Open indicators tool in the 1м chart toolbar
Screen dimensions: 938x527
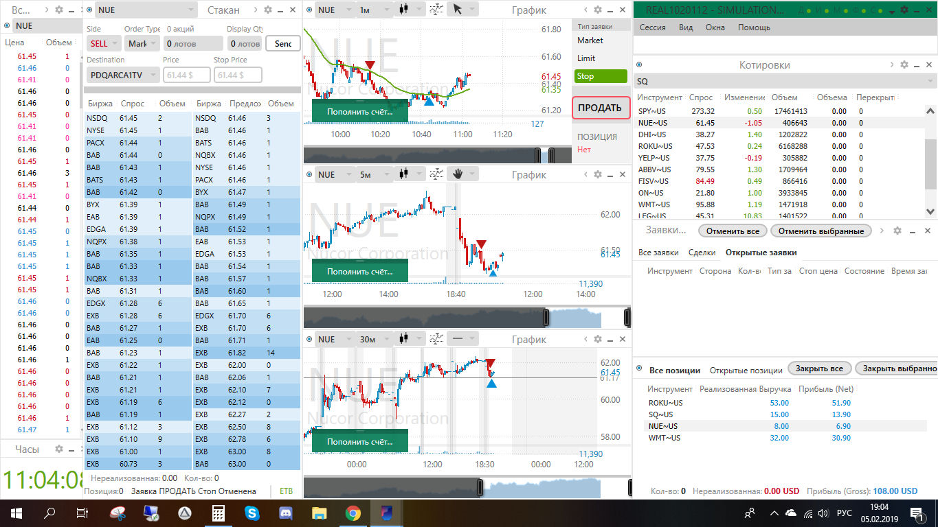click(436, 10)
